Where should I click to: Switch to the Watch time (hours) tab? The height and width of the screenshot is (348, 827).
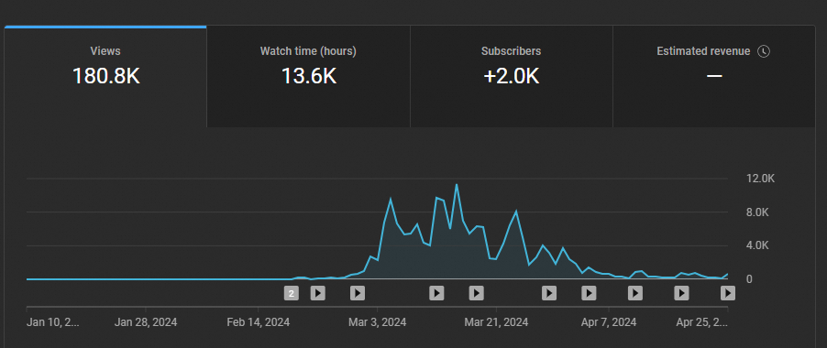pos(309,76)
